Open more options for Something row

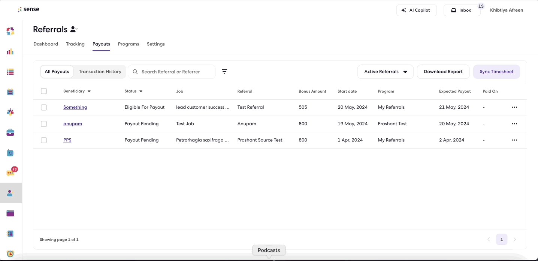514,107
